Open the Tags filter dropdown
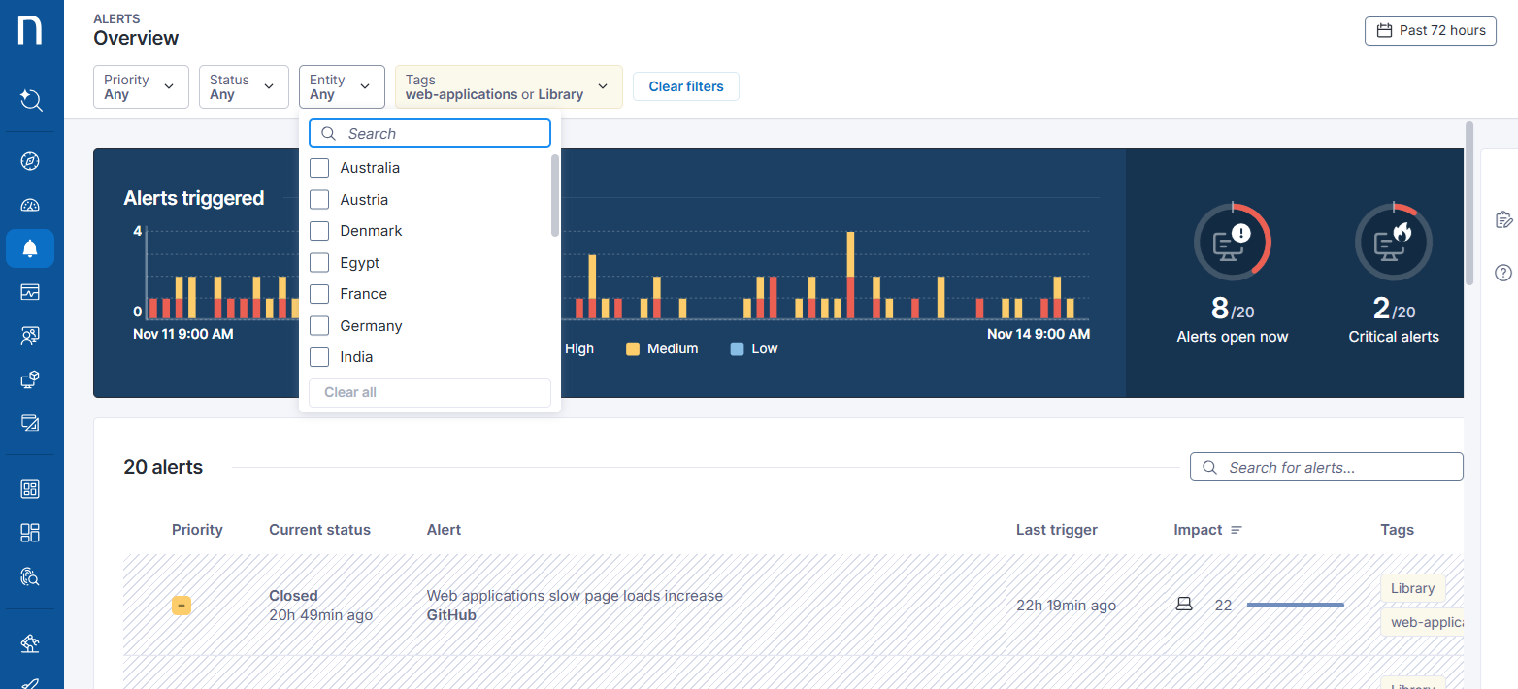 (508, 86)
